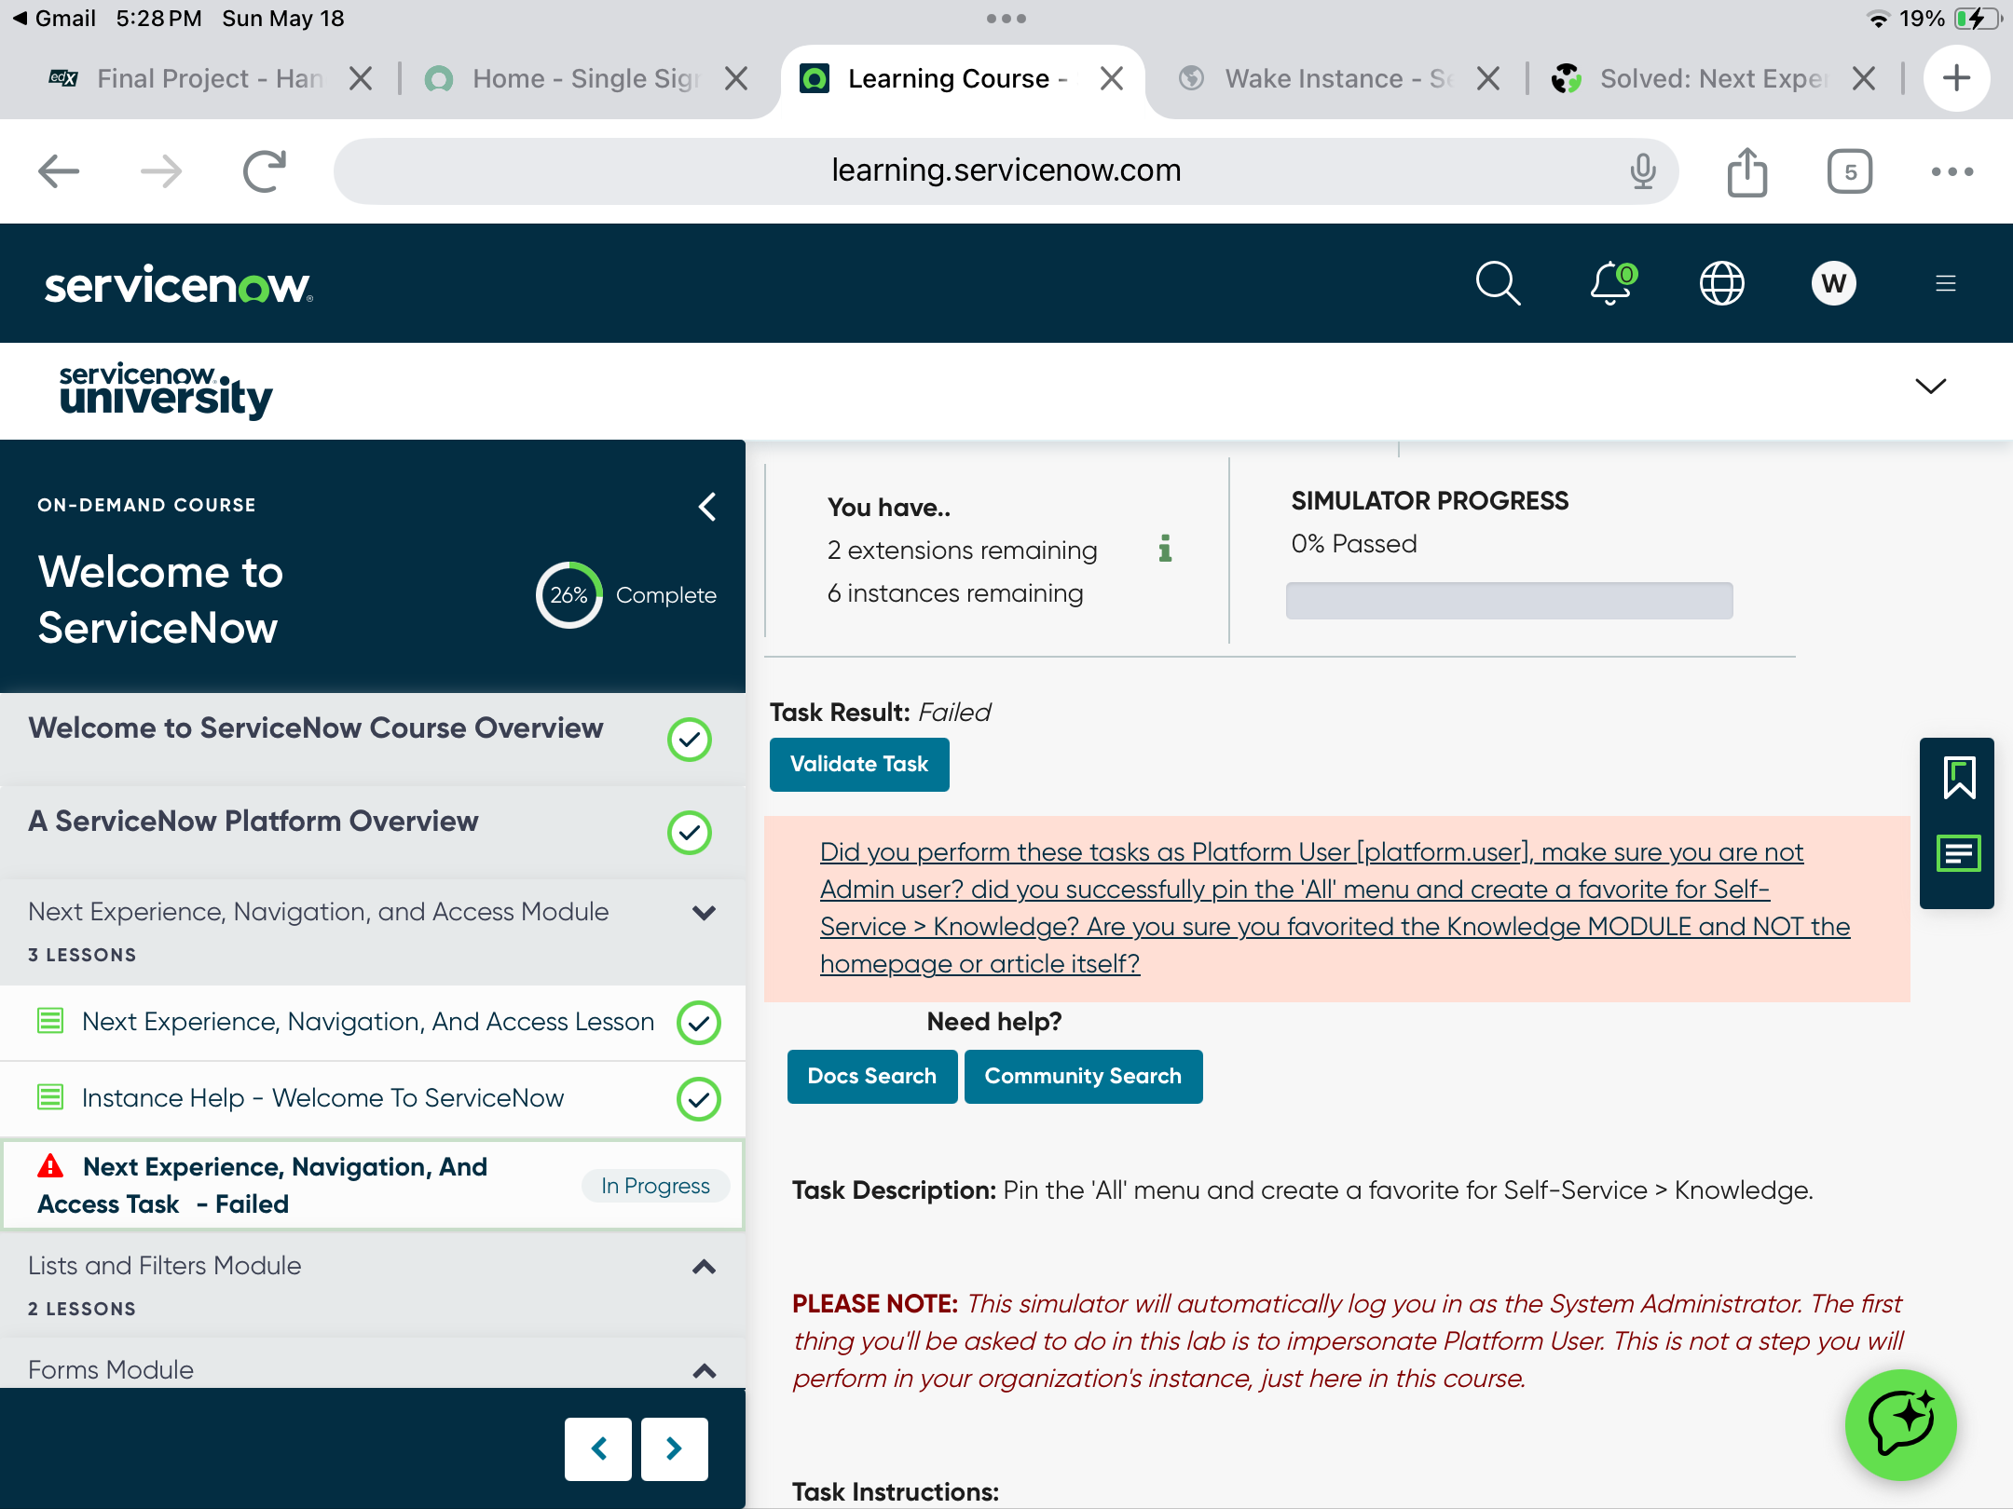The height and width of the screenshot is (1509, 2013).
Task: Close the Learning Course tab
Action: (x=1111, y=79)
